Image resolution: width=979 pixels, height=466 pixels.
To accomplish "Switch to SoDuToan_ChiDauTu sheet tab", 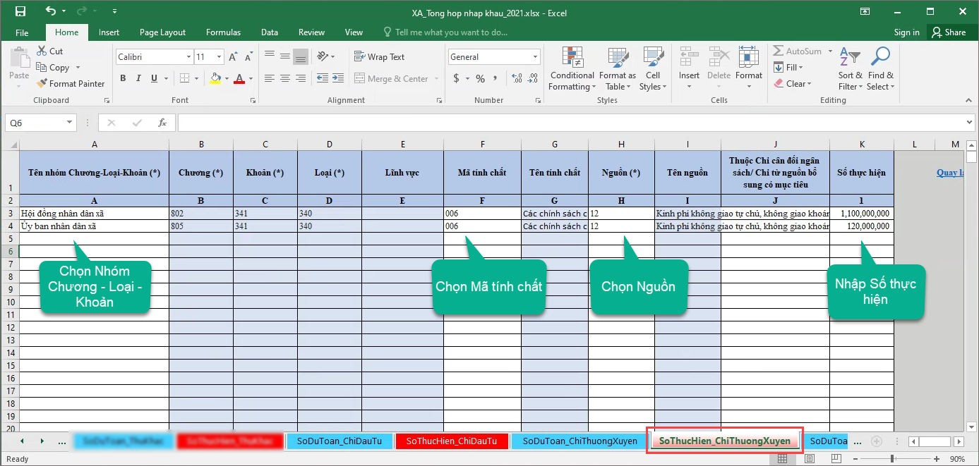I will (x=339, y=441).
